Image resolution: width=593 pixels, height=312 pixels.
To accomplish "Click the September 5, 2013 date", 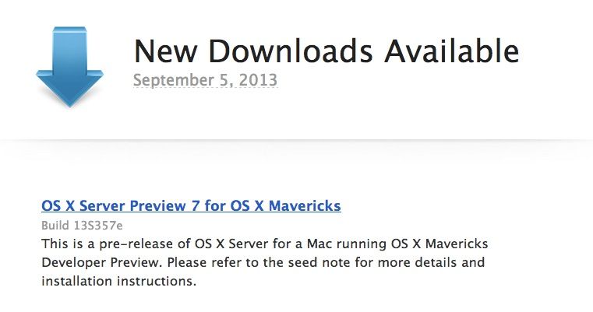I will point(205,79).
